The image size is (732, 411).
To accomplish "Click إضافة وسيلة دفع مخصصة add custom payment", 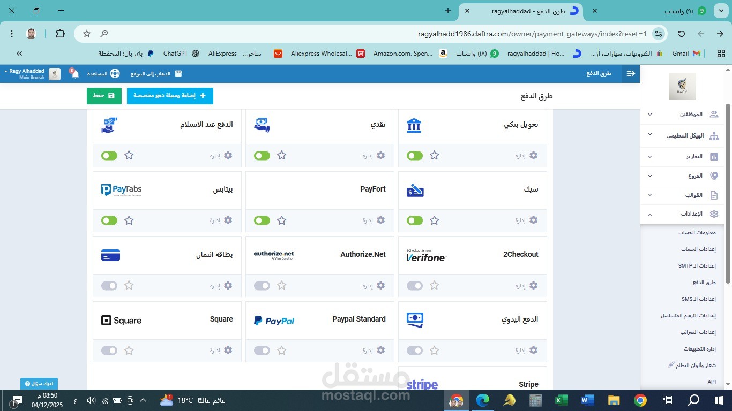I will [170, 96].
